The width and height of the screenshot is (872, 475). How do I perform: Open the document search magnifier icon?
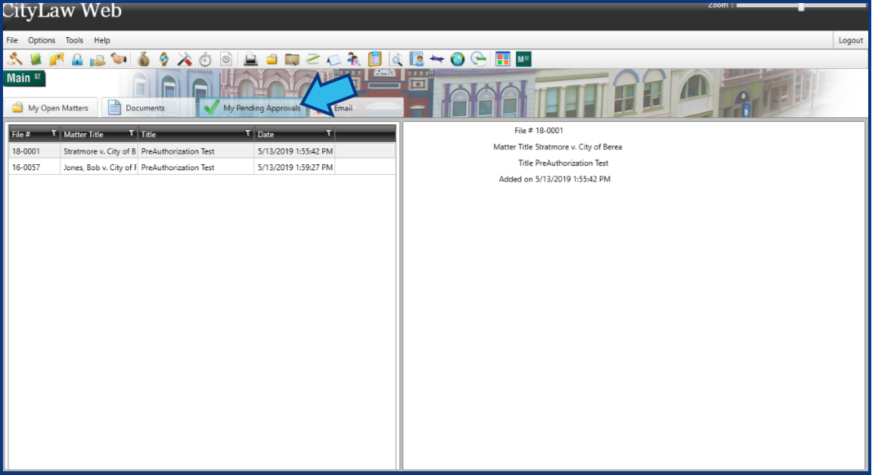[x=396, y=57]
